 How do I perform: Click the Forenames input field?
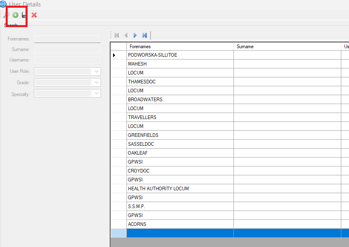(67, 39)
